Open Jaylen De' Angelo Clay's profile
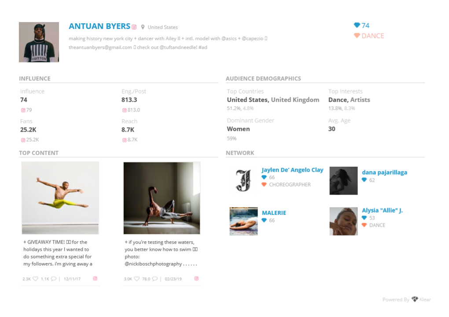The width and height of the screenshot is (449, 317). (292, 170)
